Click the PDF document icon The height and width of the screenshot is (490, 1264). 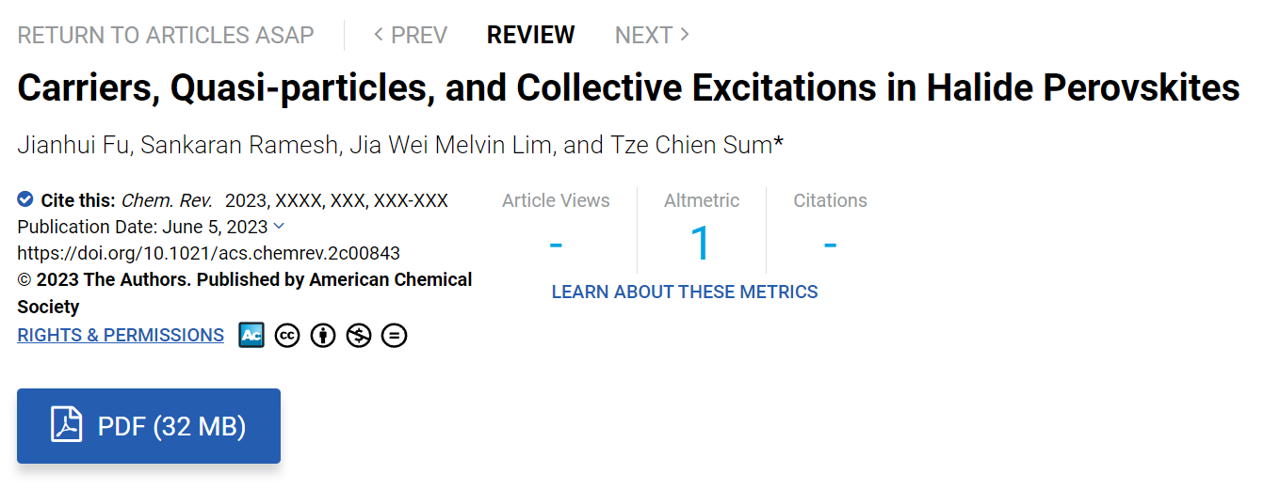(x=67, y=425)
